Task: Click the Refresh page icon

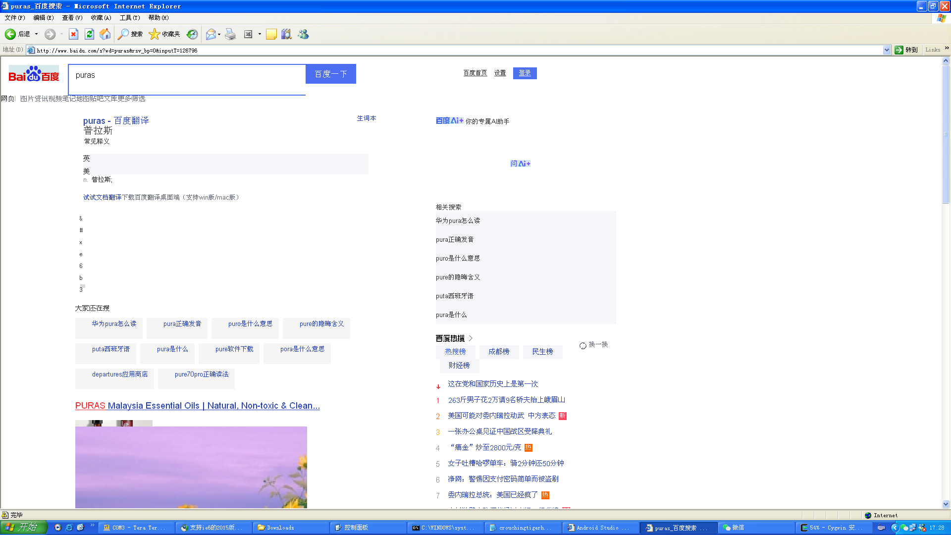Action: (89, 34)
